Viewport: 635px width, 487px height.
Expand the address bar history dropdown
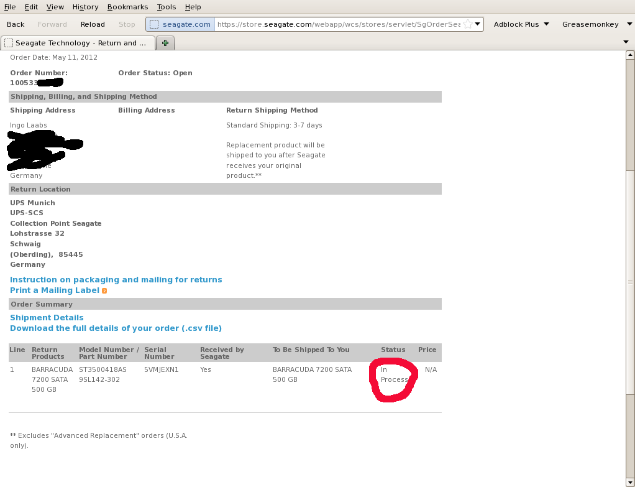[x=478, y=24]
